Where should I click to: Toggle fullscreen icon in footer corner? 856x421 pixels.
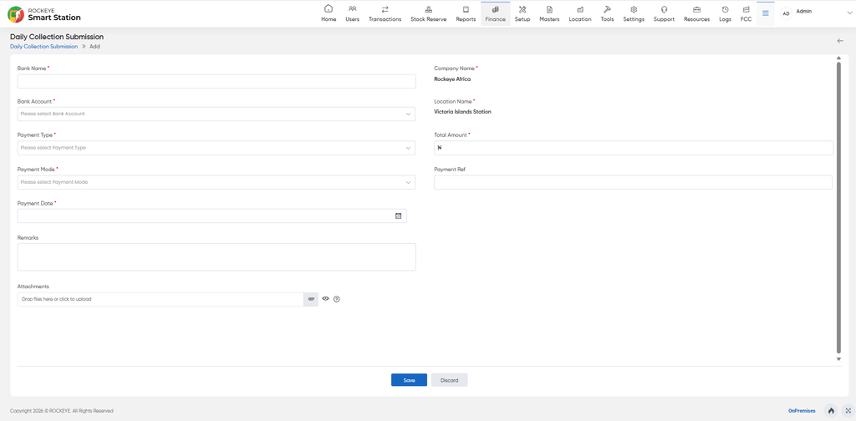coord(848,411)
